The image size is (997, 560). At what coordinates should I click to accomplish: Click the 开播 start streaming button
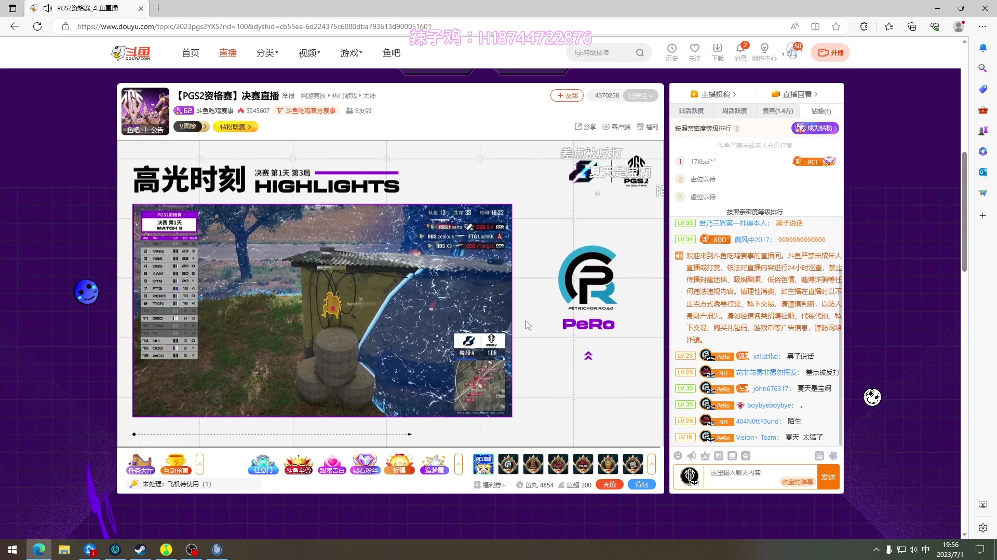pos(830,52)
